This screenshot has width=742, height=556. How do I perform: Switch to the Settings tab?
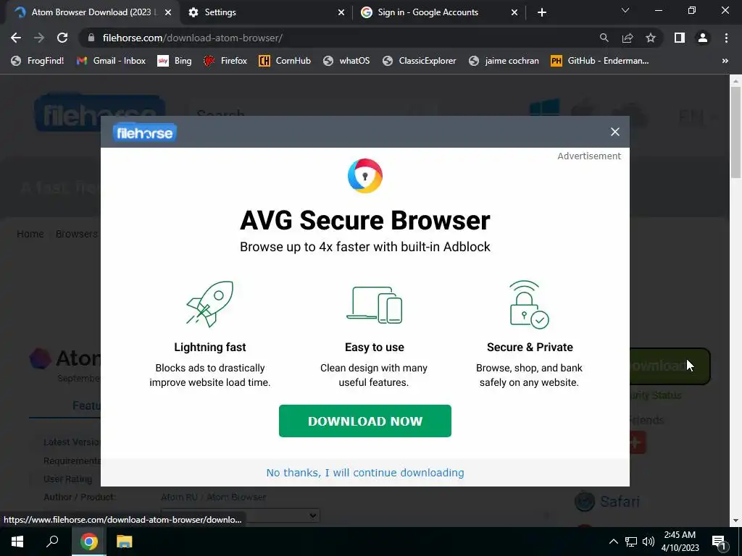(x=267, y=12)
